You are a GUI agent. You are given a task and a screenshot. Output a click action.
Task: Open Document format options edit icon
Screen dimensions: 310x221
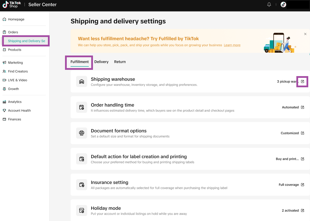click(x=302, y=133)
